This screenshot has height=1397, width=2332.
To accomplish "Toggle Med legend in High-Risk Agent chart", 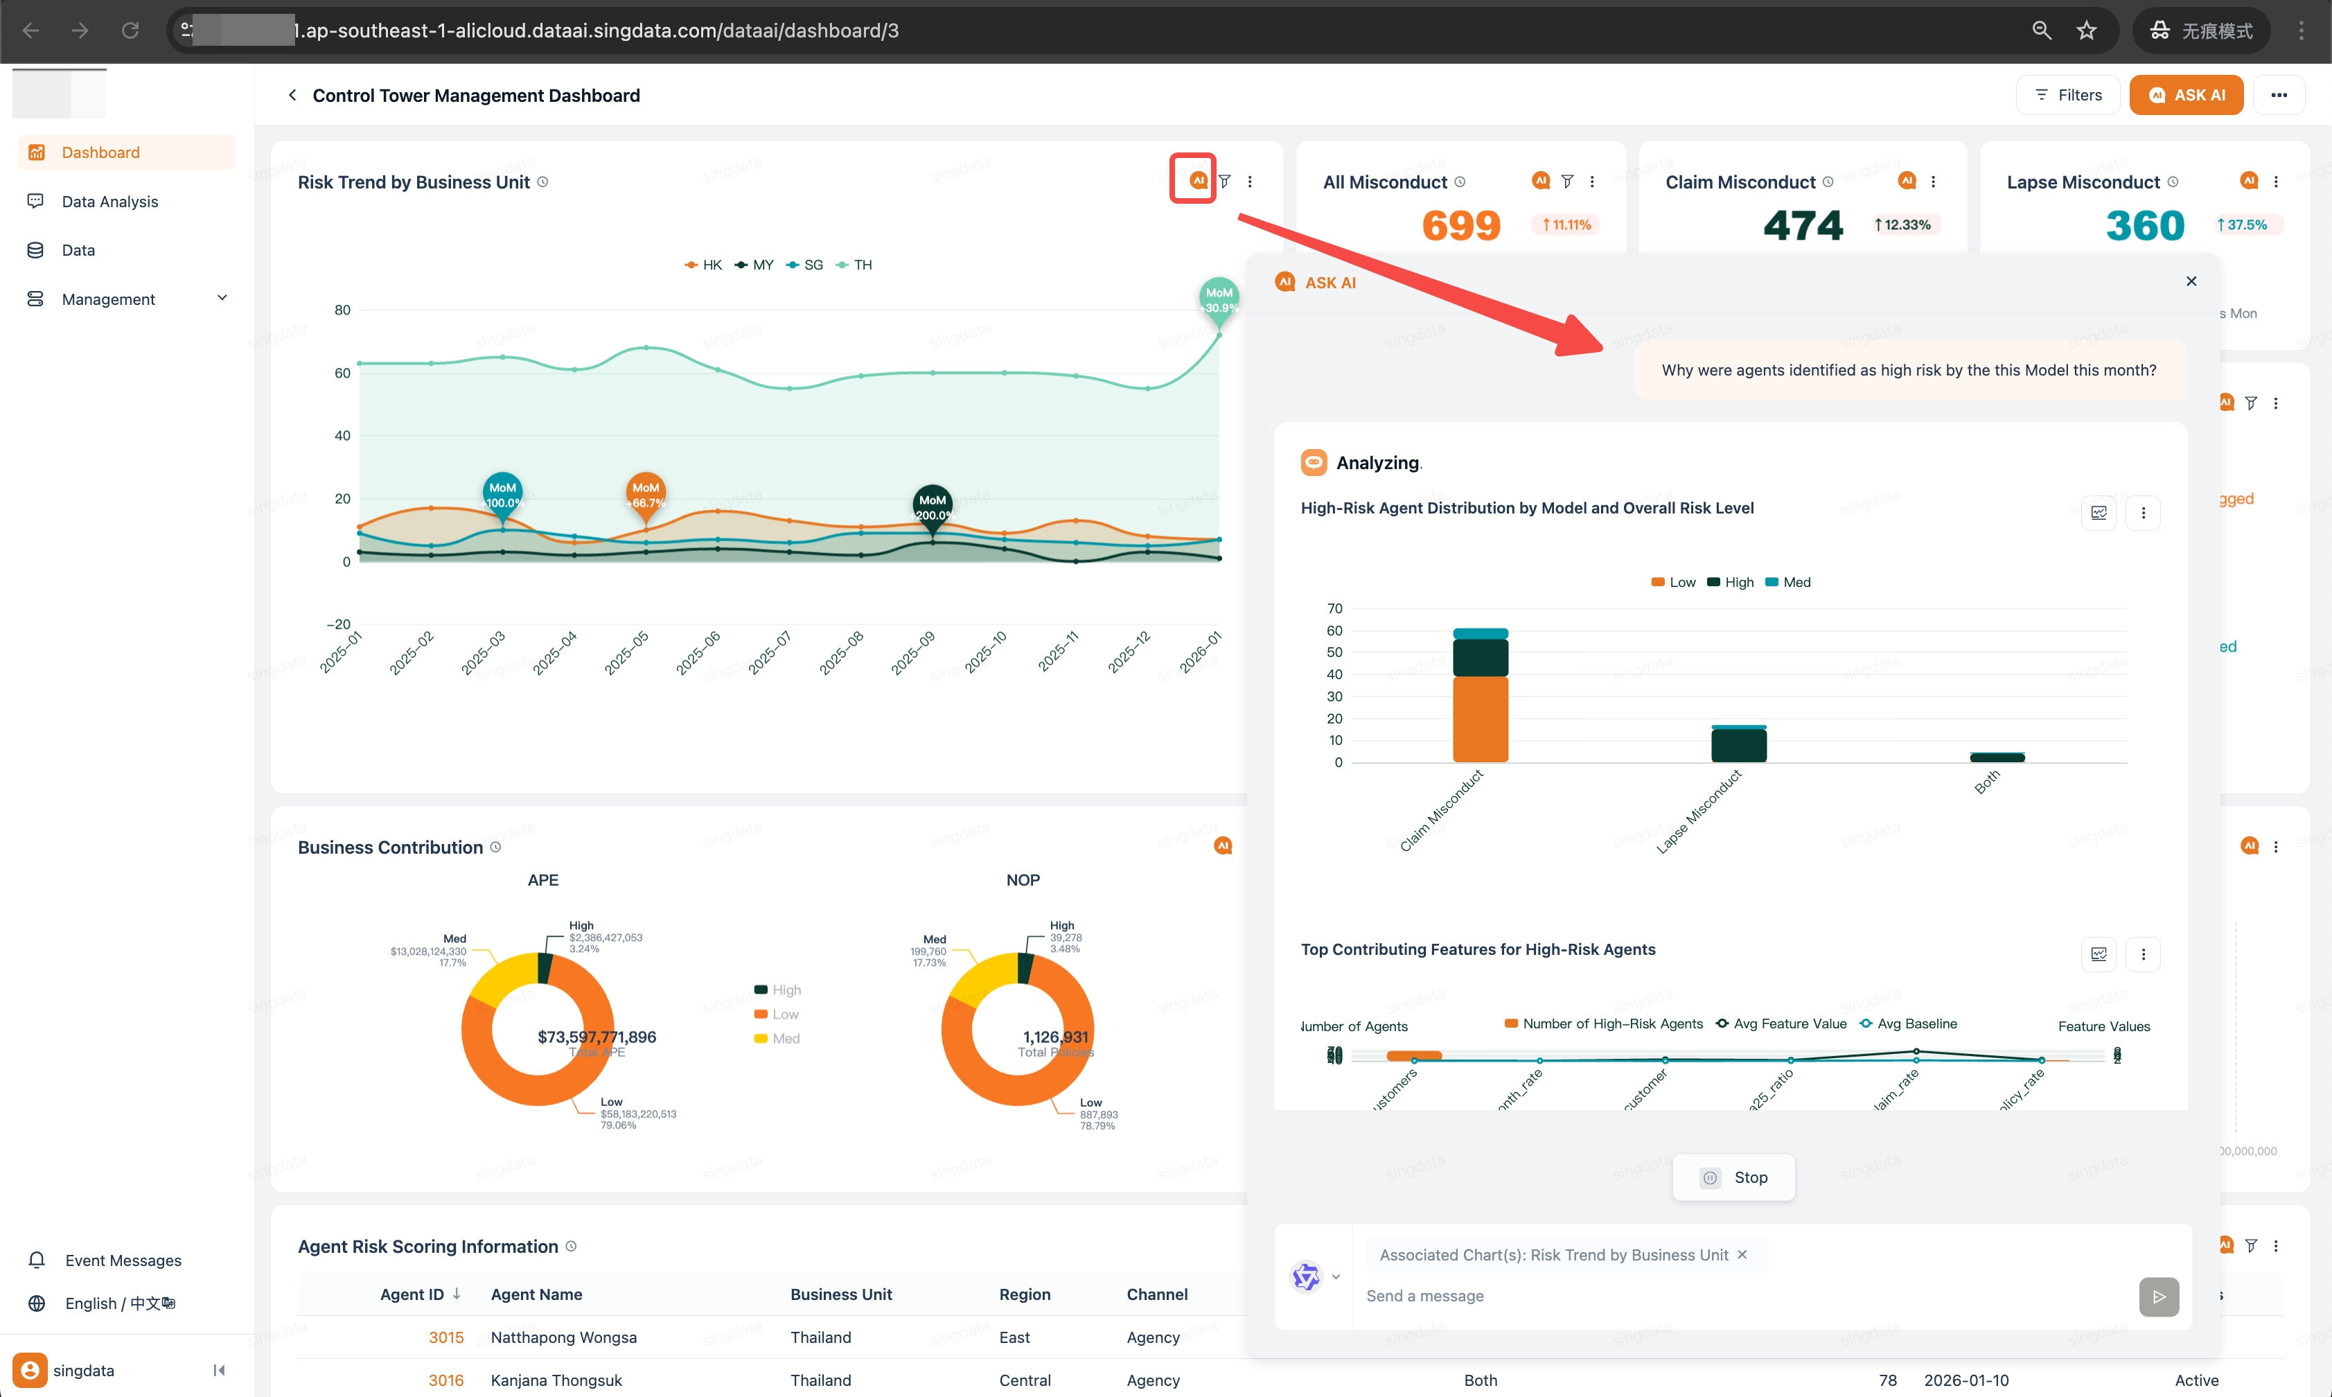I will (1787, 583).
